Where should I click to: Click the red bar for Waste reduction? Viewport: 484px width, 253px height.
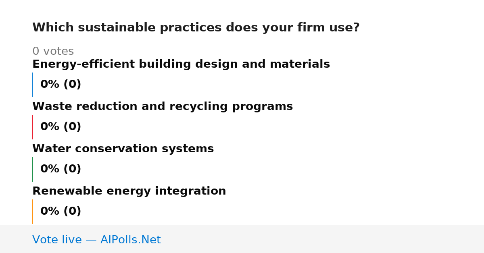click(32, 127)
